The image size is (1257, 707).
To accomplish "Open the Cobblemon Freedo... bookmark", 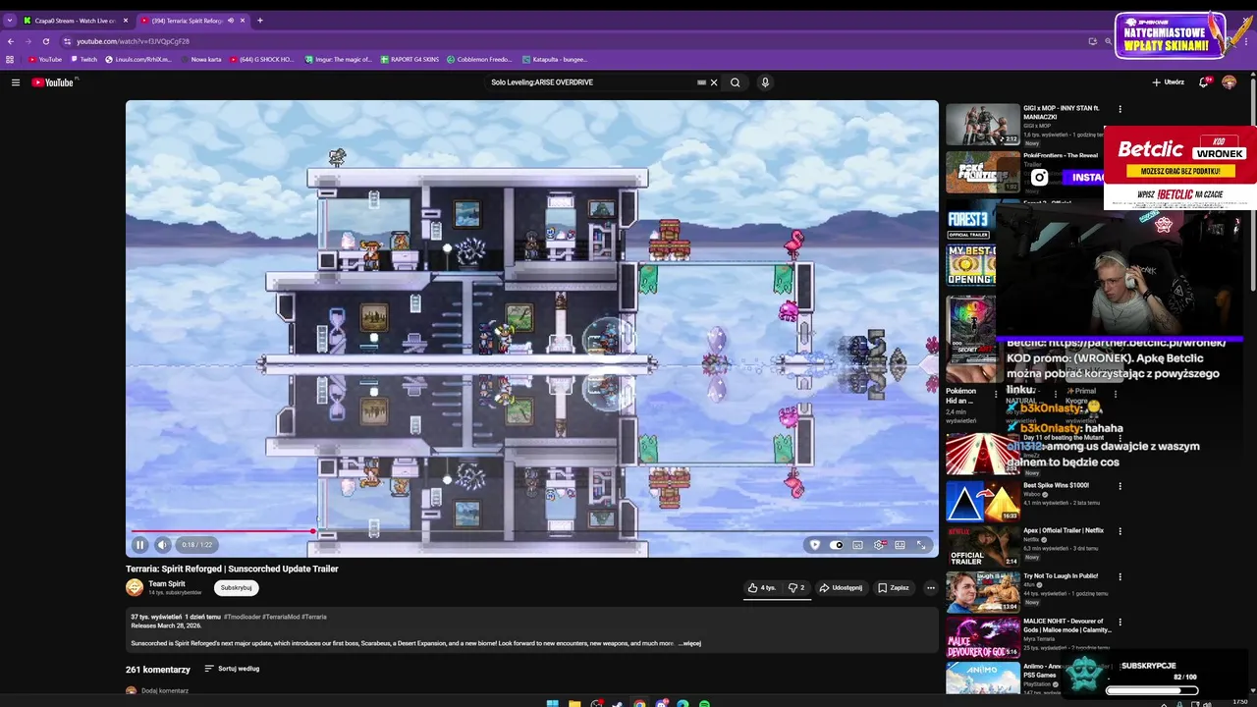I will point(478,59).
